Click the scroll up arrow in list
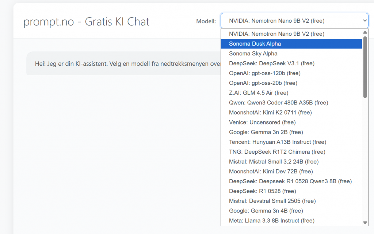The image size is (374, 234). point(365,32)
